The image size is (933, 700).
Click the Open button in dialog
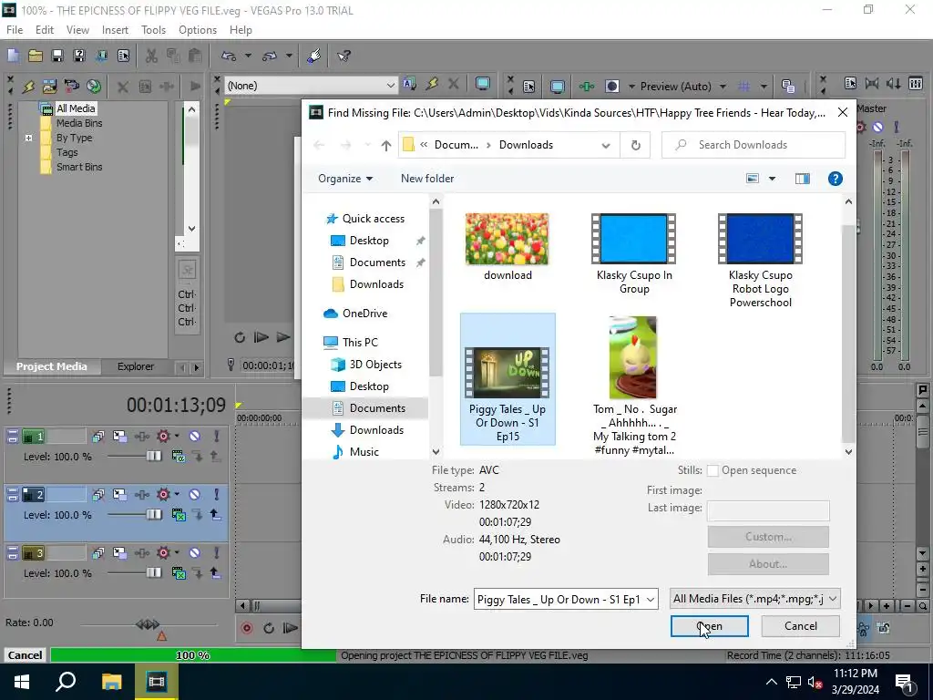pos(709,626)
